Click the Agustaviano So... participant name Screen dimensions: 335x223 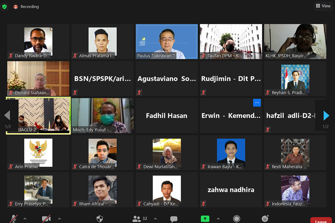(167, 78)
